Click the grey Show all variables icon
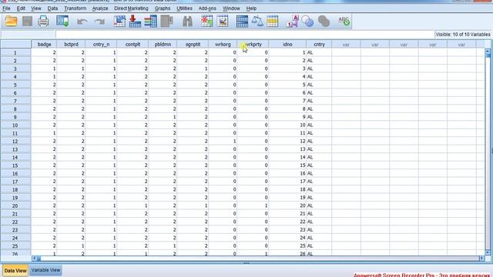Screen dimensions: 493x277 point(324,22)
